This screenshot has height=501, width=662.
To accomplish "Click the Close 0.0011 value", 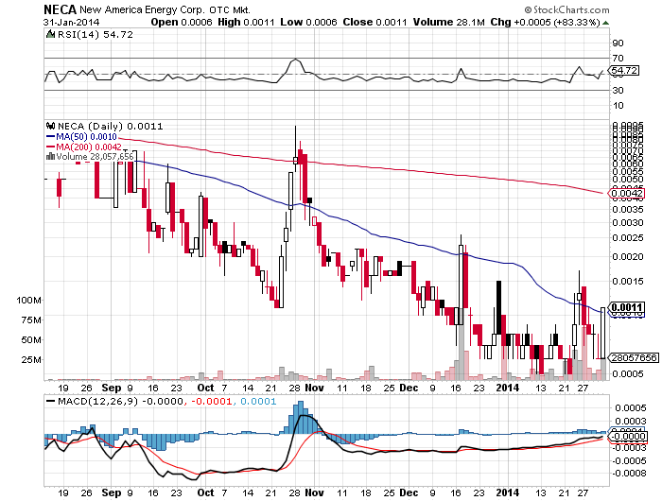I will tap(375, 23).
